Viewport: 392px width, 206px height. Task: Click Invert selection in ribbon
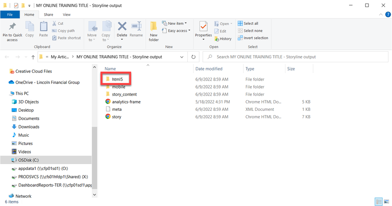click(x=253, y=38)
